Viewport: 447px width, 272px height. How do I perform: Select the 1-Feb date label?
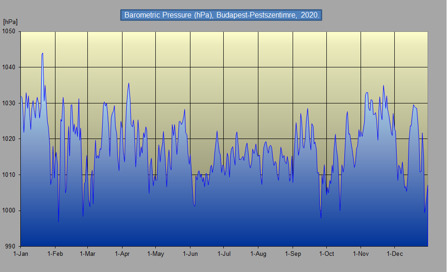click(x=55, y=254)
